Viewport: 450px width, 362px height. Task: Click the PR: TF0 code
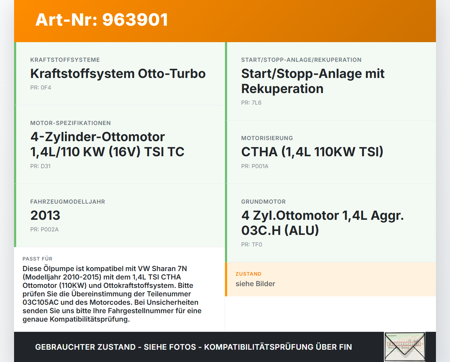pos(251,245)
